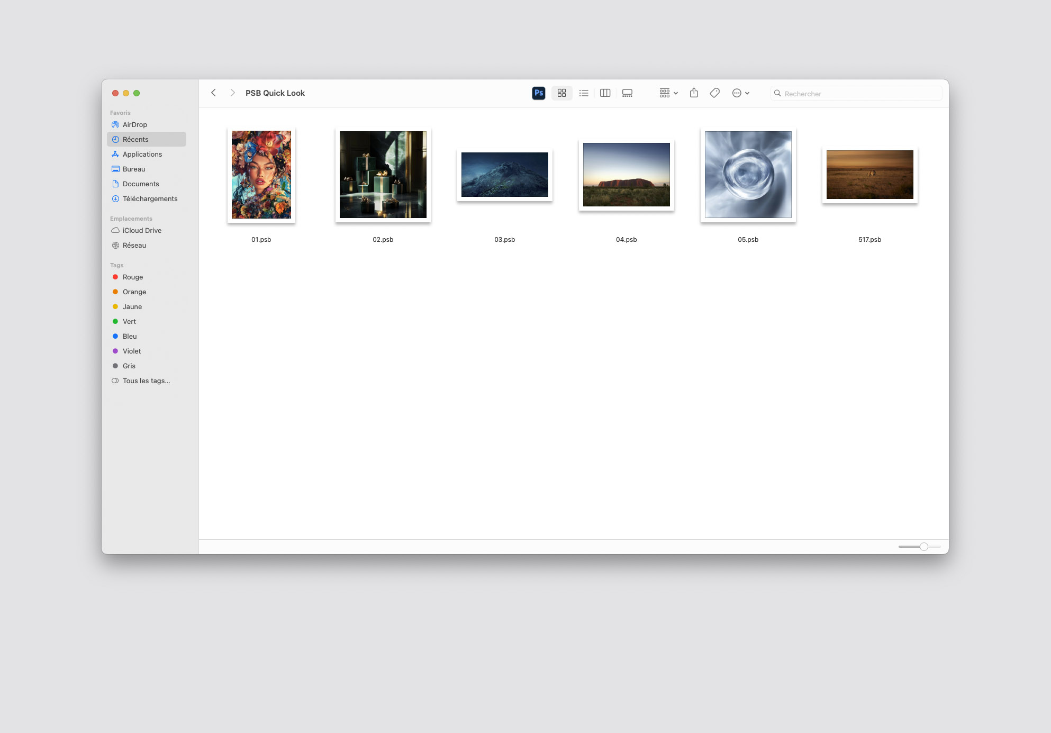Image resolution: width=1051 pixels, height=733 pixels.
Task: Open Récents in the sidebar
Action: click(135, 139)
